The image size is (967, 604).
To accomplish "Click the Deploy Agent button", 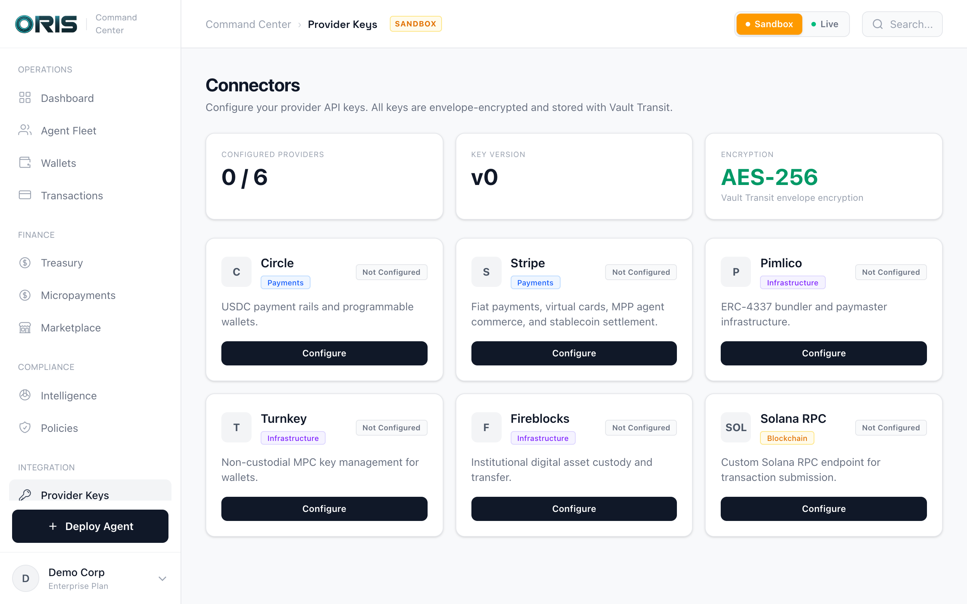I will [90, 526].
